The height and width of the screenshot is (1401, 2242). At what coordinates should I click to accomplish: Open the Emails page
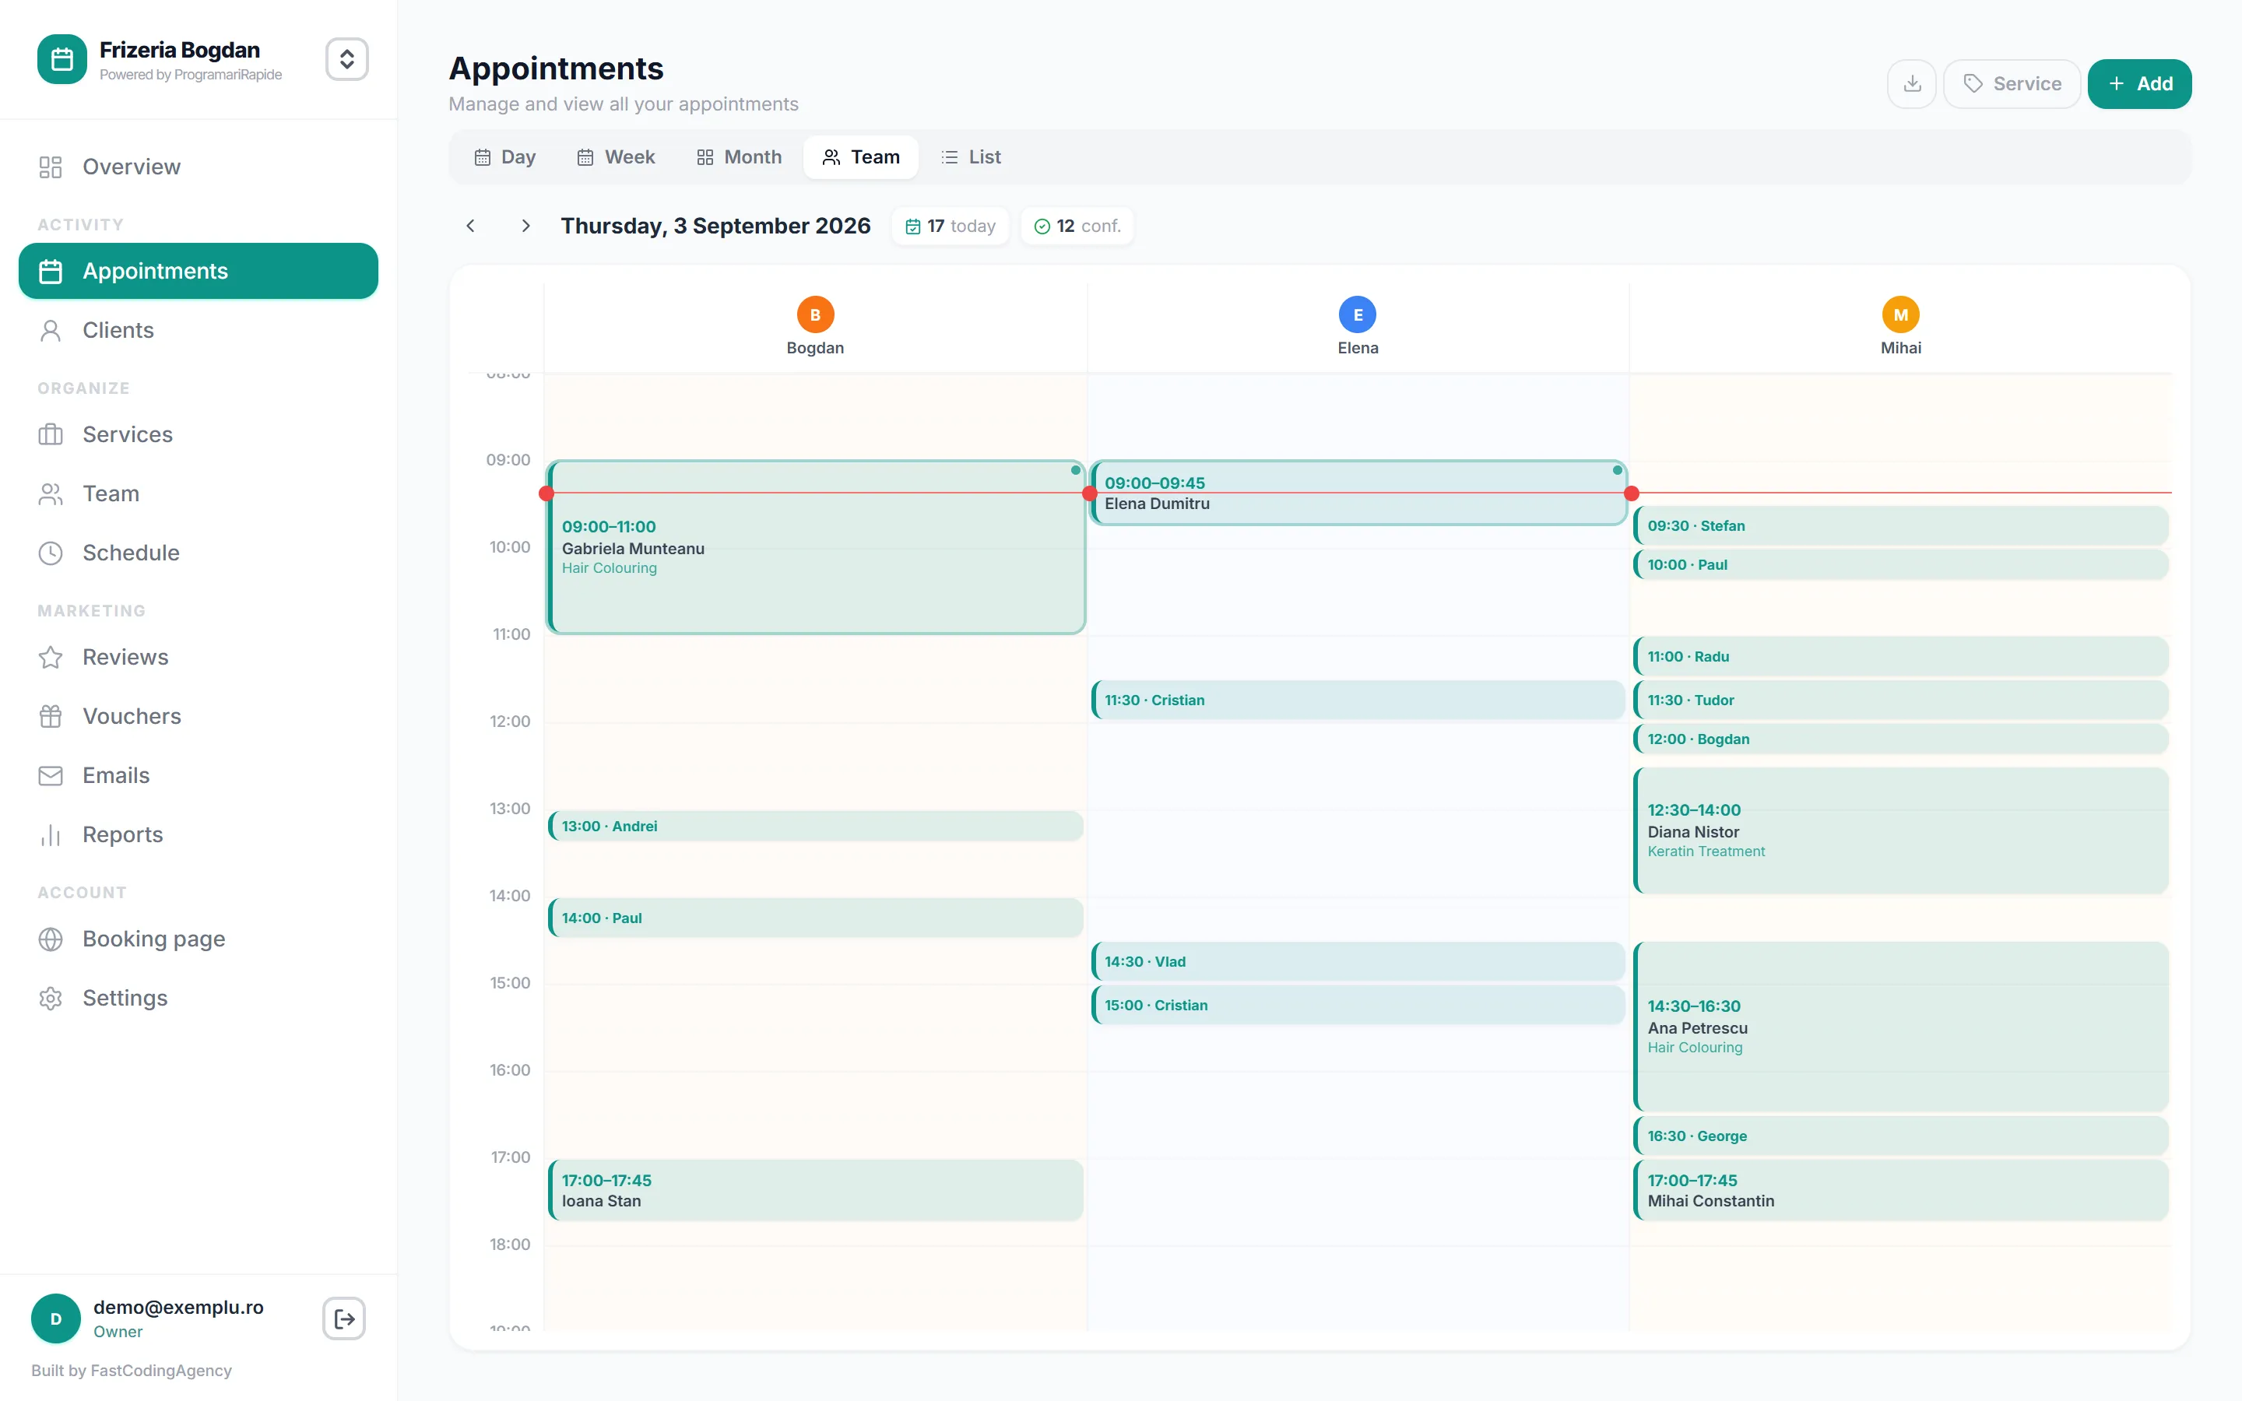(199, 775)
